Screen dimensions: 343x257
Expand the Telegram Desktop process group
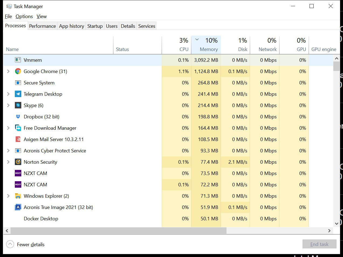click(8, 94)
